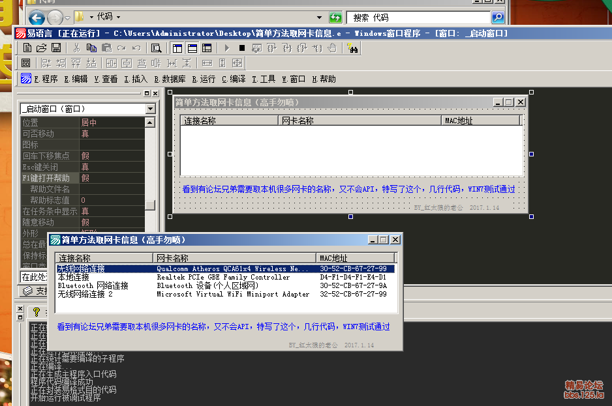The width and height of the screenshot is (612, 406).
Task: Select the 无线网络连接 row in the list
Action: (x=226, y=268)
